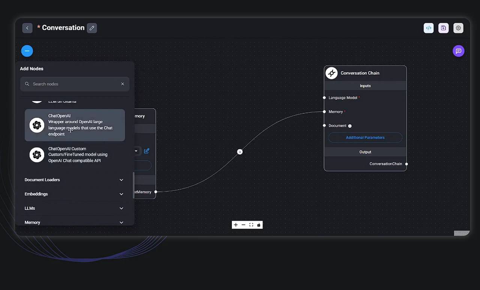
Task: Click the Document info icon
Action: pos(350,126)
